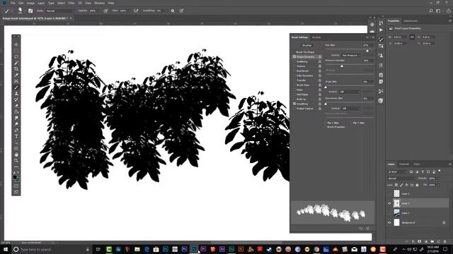Open the layer Kind filter dropdown

coord(397,171)
